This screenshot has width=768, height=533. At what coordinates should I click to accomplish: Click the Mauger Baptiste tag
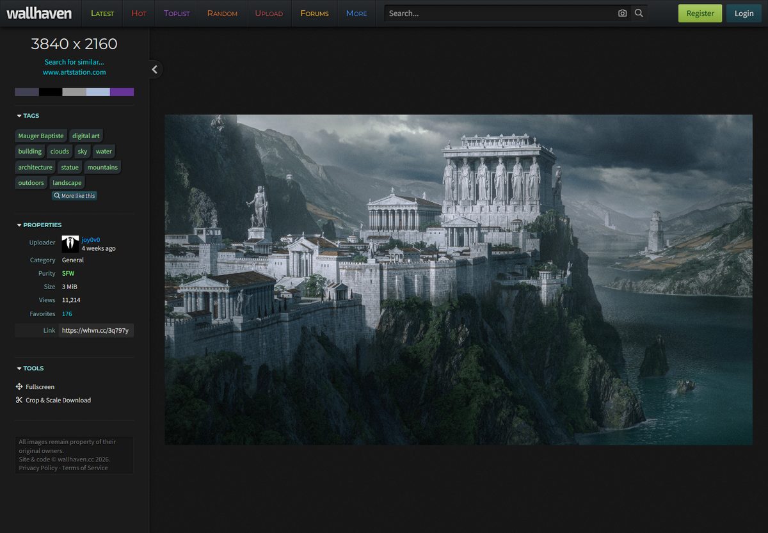41,136
